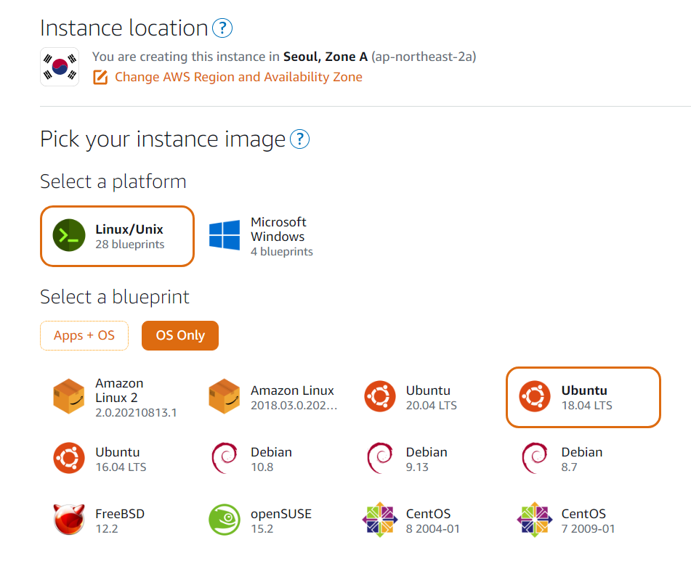Viewport: 691px width, 561px height.
Task: Open help icon beside Instance location
Action: coord(222,28)
